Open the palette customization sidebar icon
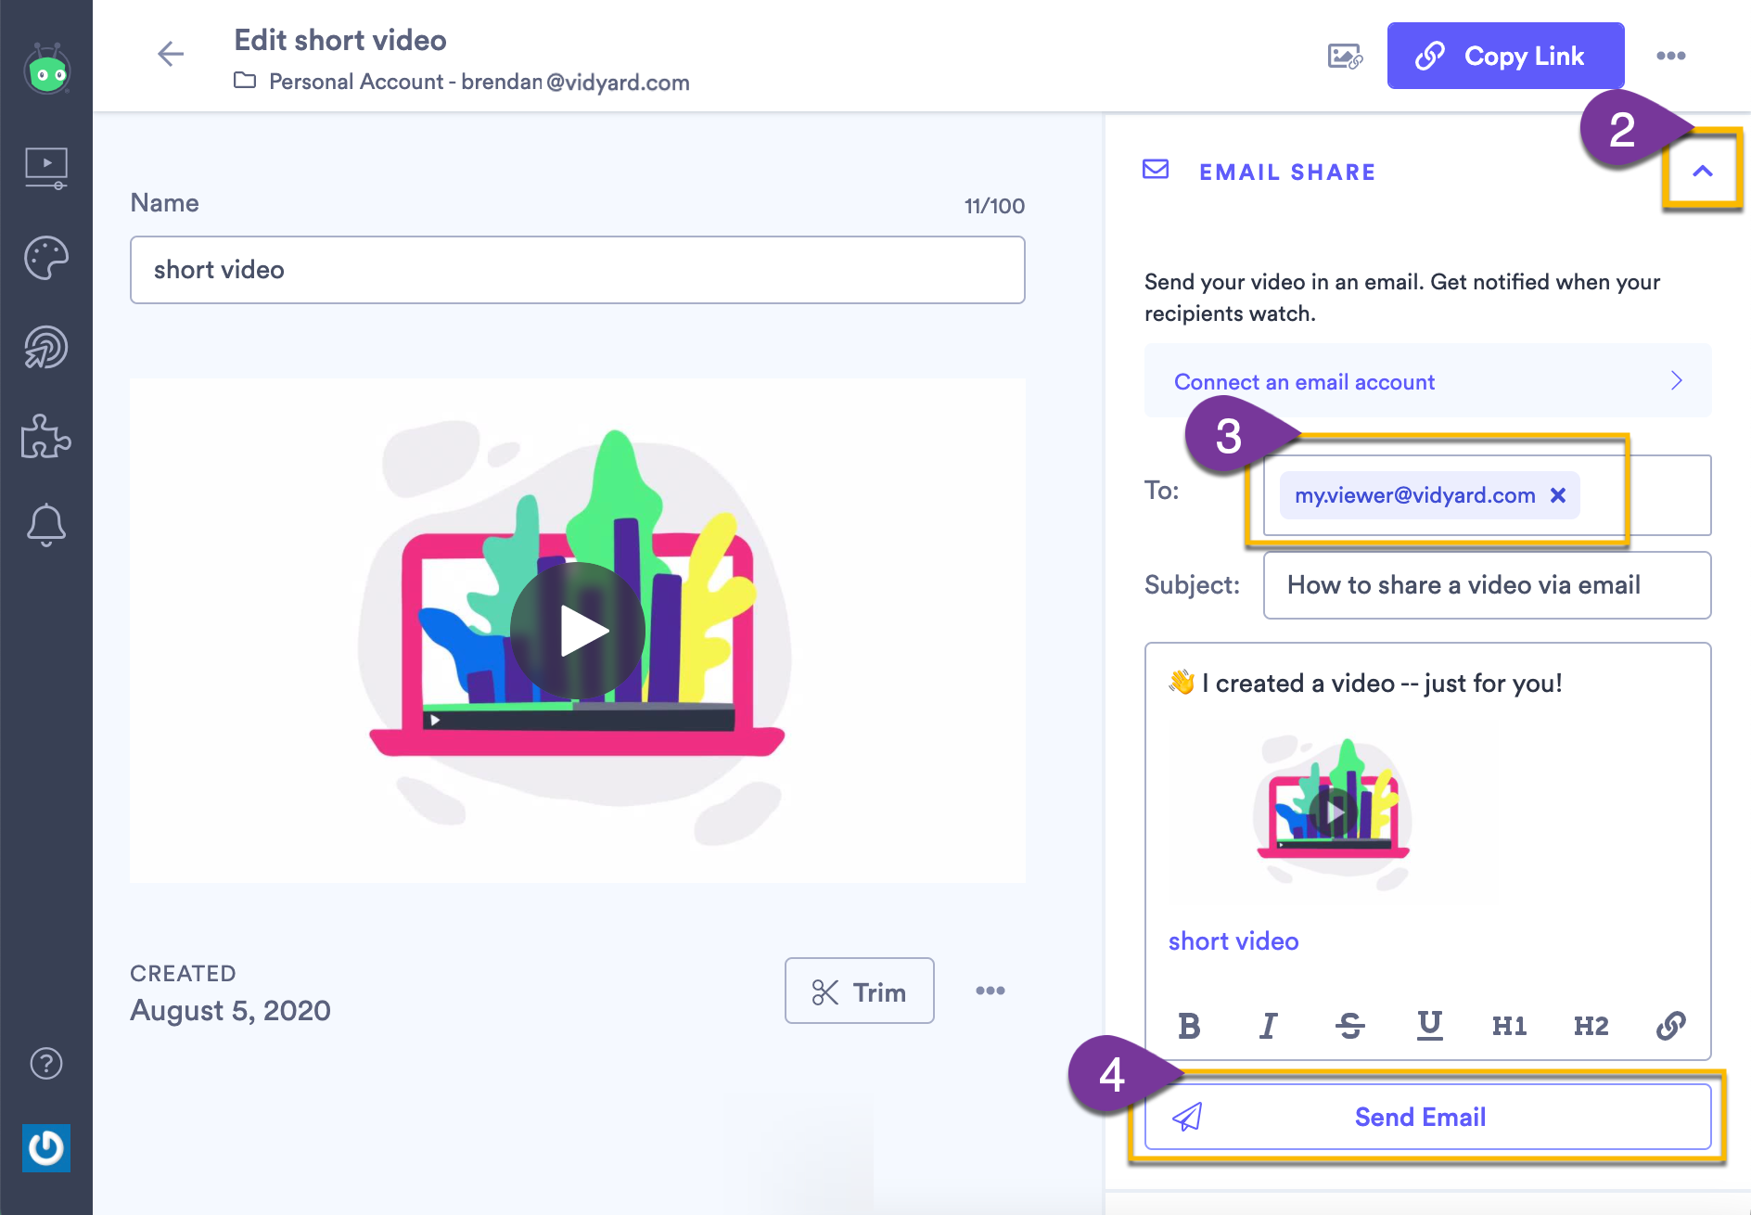Screen dimensions: 1751x1215 [x=46, y=258]
